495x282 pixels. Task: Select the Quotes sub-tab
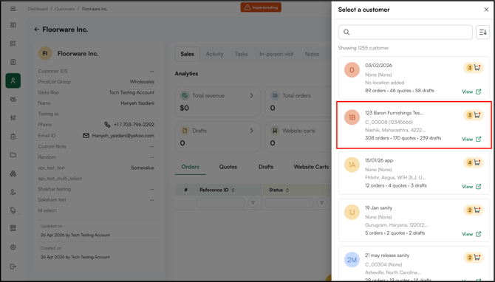228,167
